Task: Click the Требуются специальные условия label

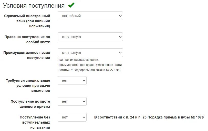Action: (x=28, y=86)
